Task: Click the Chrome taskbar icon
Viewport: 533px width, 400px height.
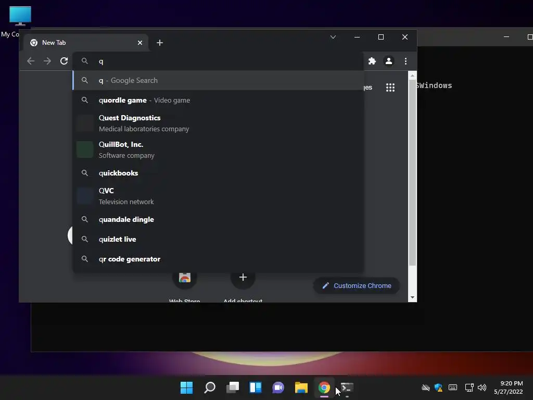Action: 324,387
